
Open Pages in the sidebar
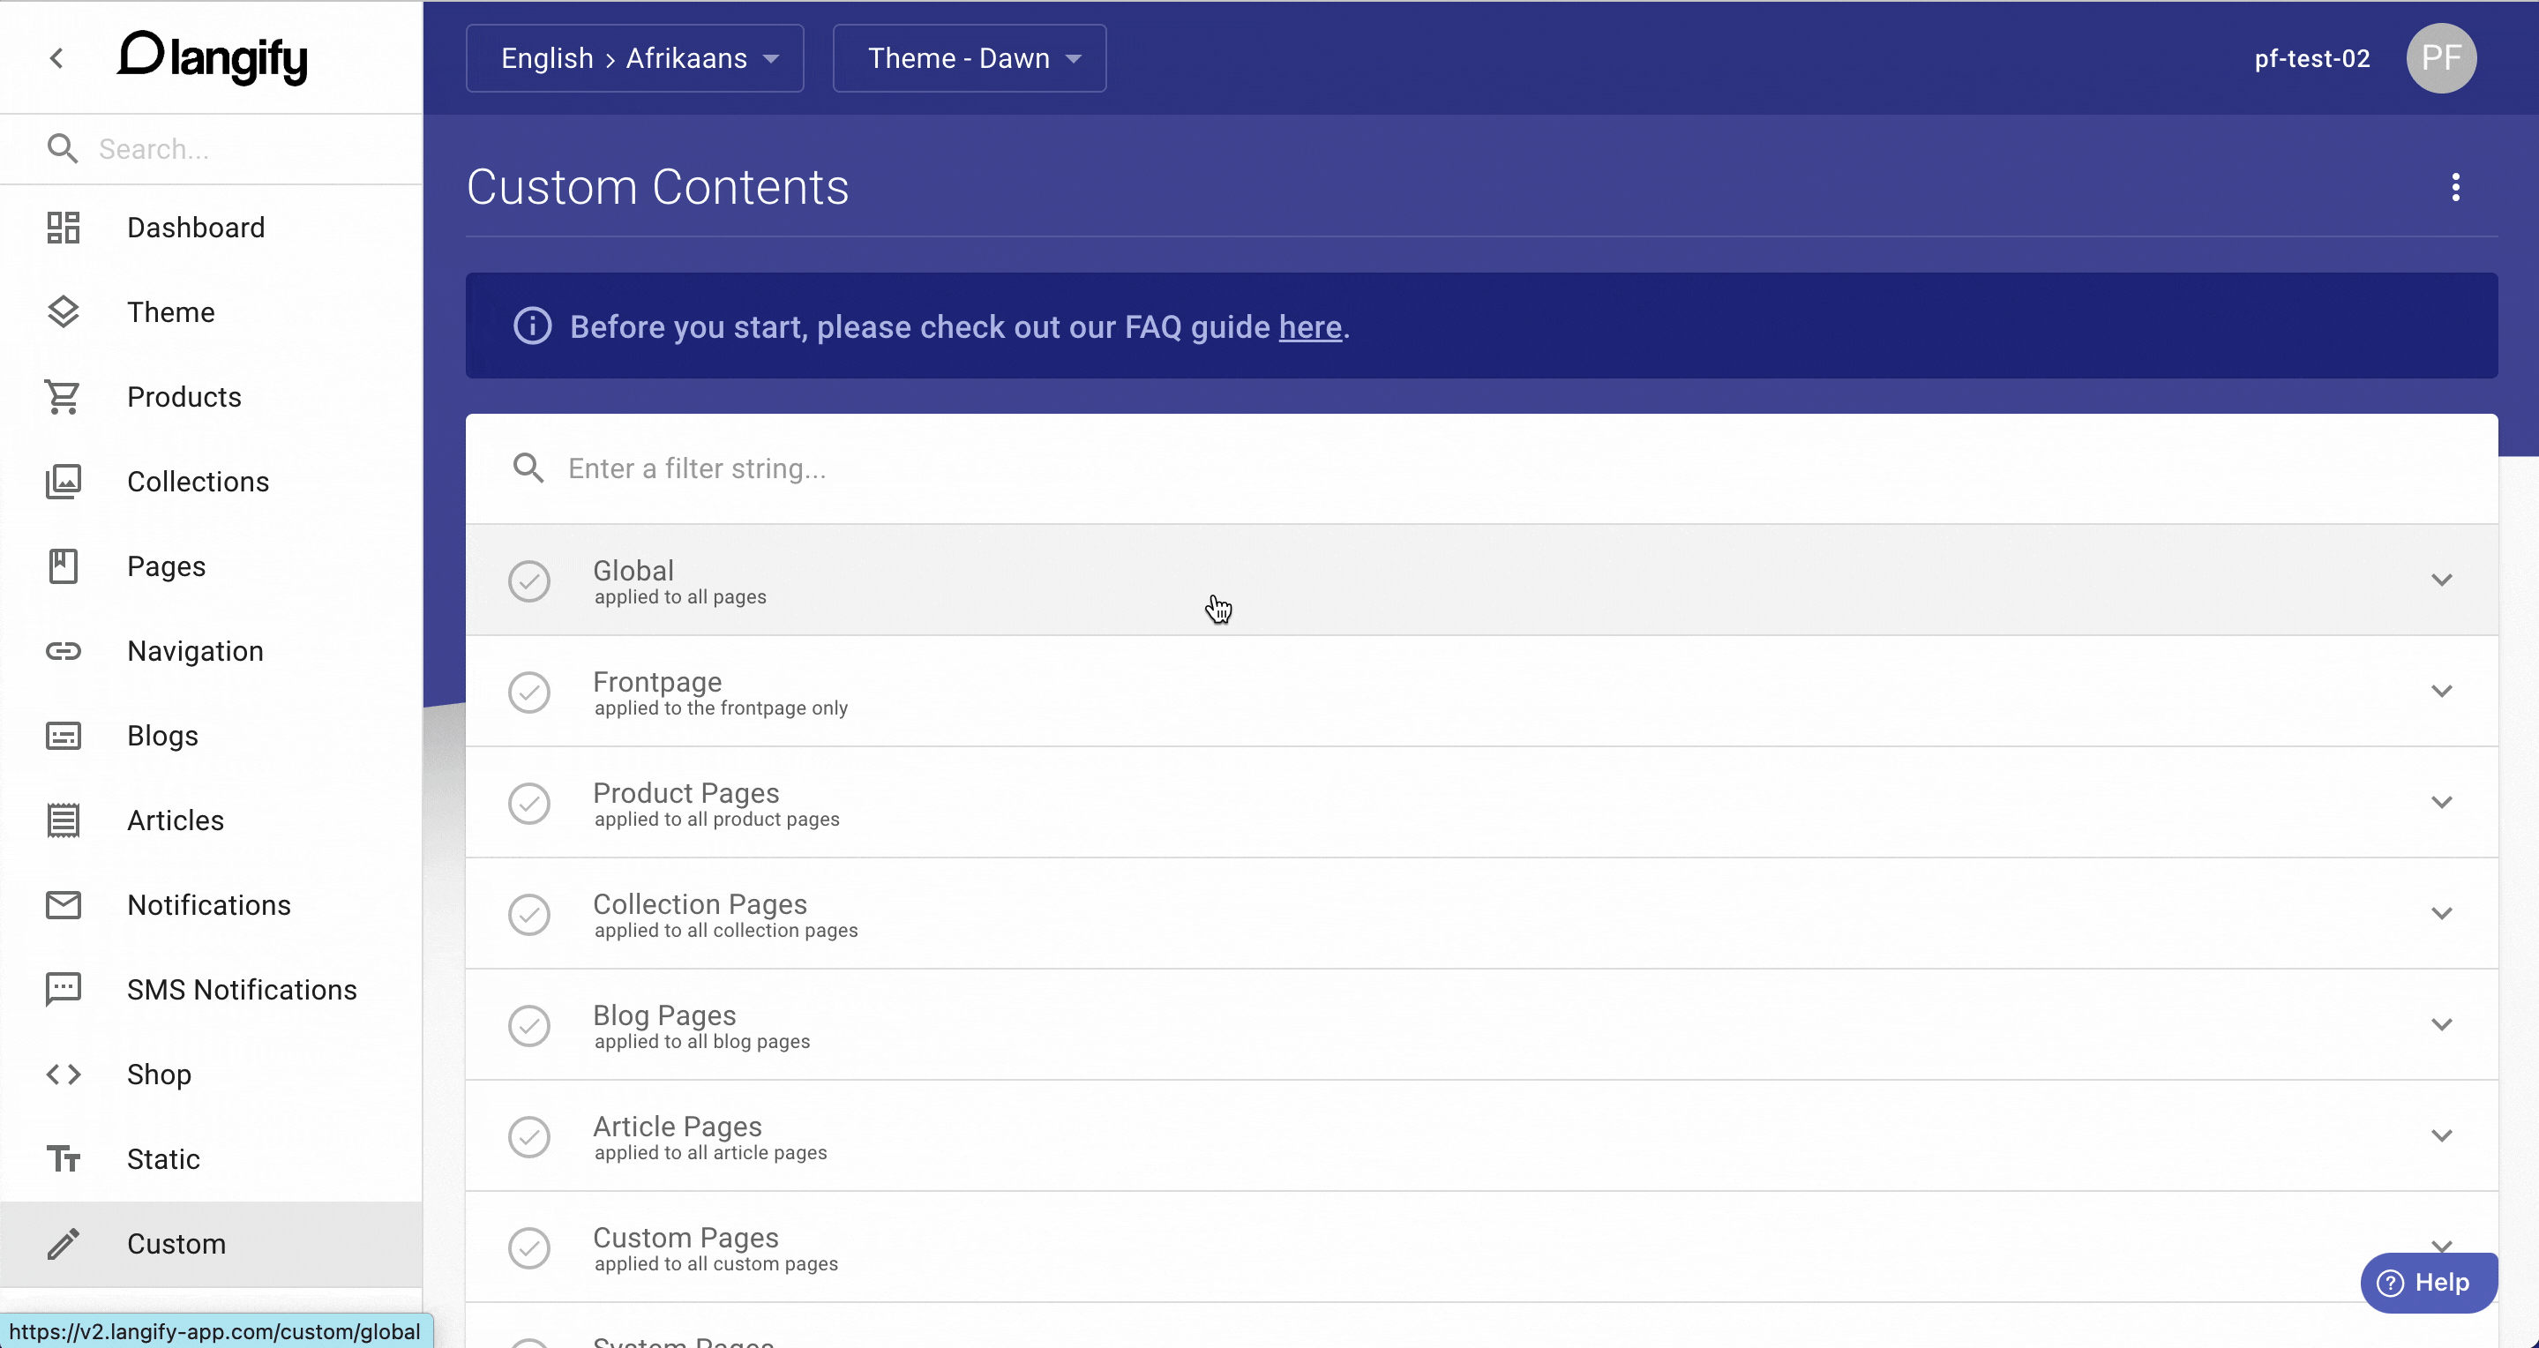click(211, 566)
